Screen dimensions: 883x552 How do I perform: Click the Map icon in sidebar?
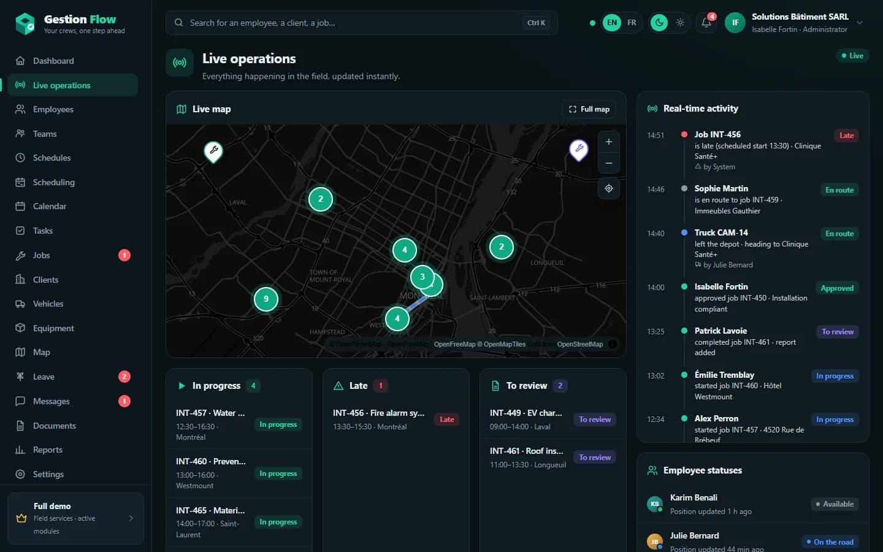coord(20,352)
